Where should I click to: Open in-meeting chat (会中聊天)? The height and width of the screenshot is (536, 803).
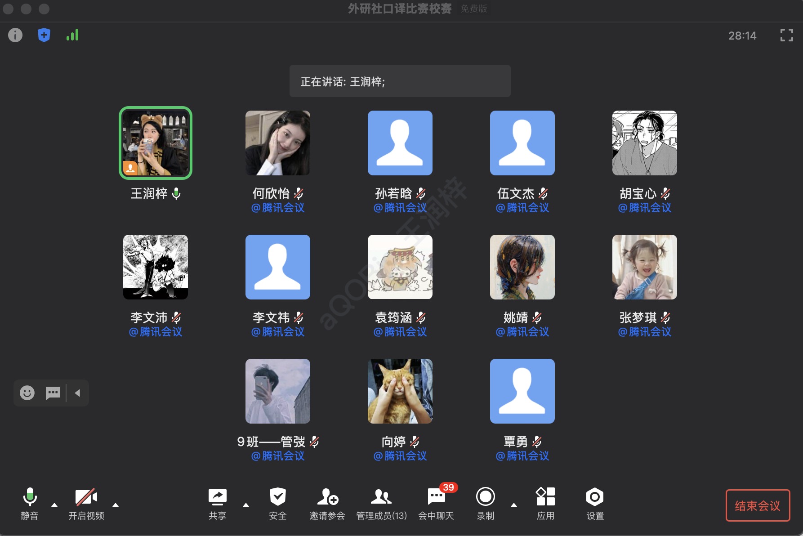point(436,497)
